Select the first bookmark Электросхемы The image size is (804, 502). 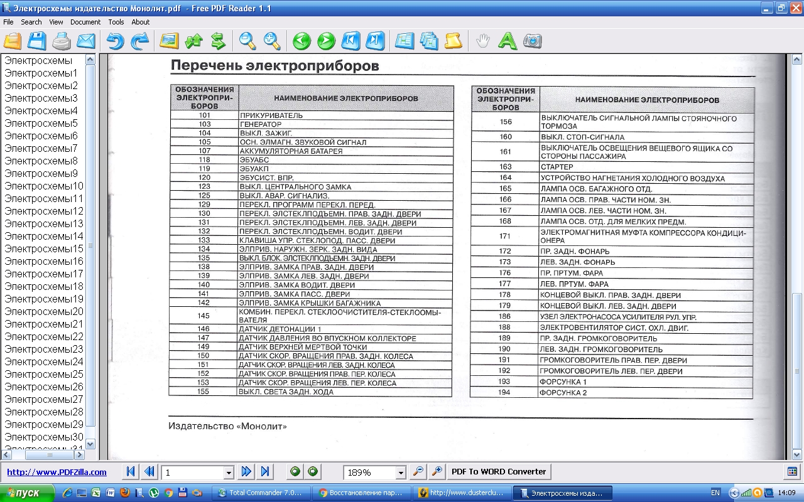38,61
